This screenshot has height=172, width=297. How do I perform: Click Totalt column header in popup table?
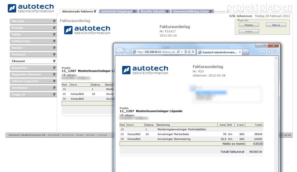[254, 125]
